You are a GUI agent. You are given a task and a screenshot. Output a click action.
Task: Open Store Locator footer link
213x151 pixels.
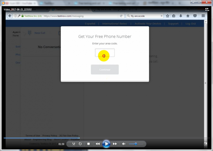pos(61,140)
